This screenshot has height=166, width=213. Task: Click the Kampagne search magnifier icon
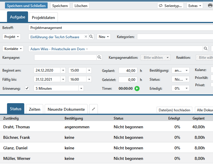[99, 57]
